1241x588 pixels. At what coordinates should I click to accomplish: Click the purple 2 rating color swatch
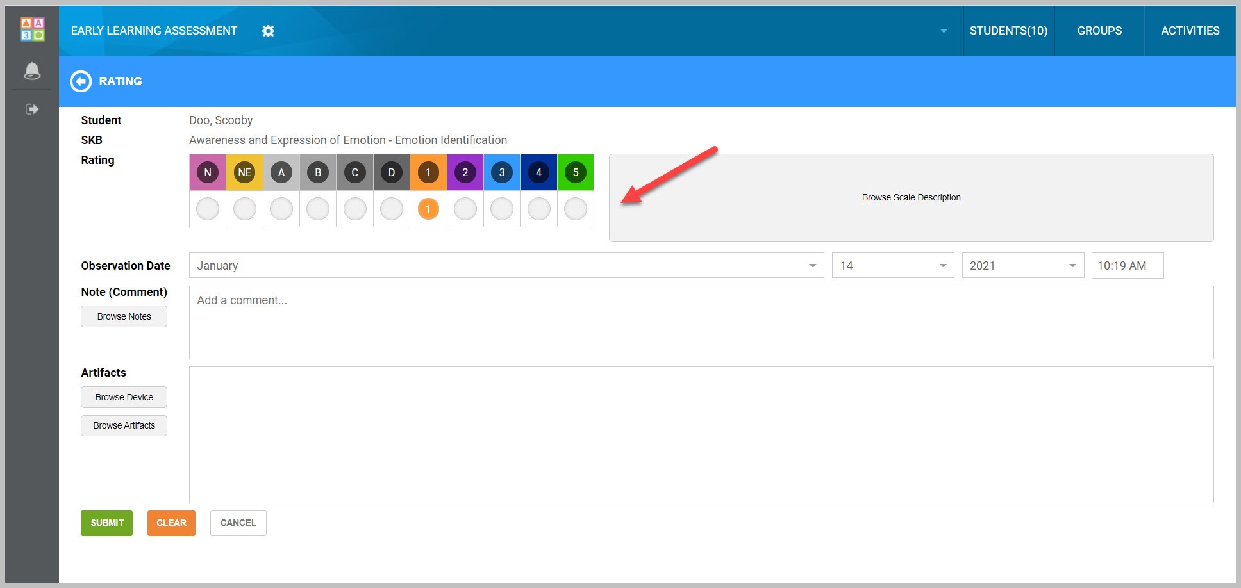(x=465, y=172)
